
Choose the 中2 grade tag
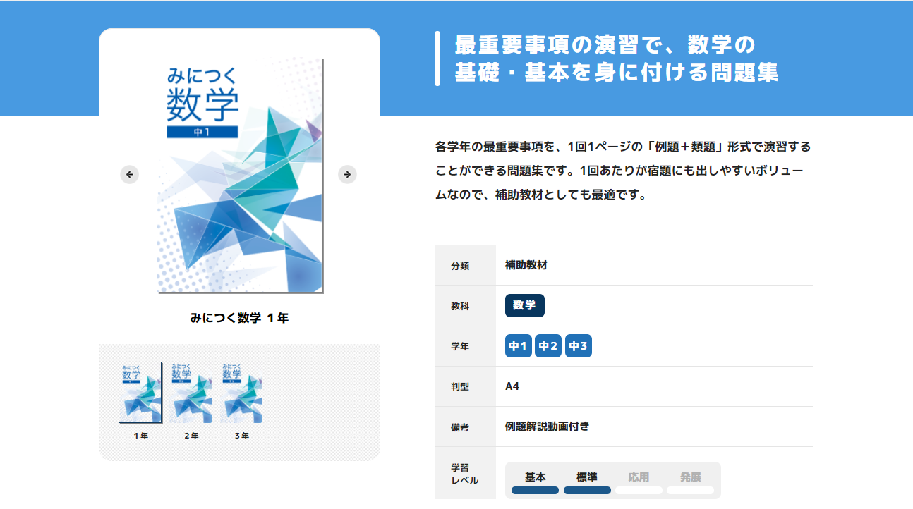pos(548,346)
